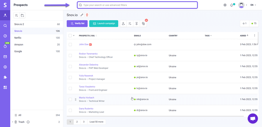The width and height of the screenshot is (262, 127).
Task: Open the chat support bubble
Action: point(253,119)
